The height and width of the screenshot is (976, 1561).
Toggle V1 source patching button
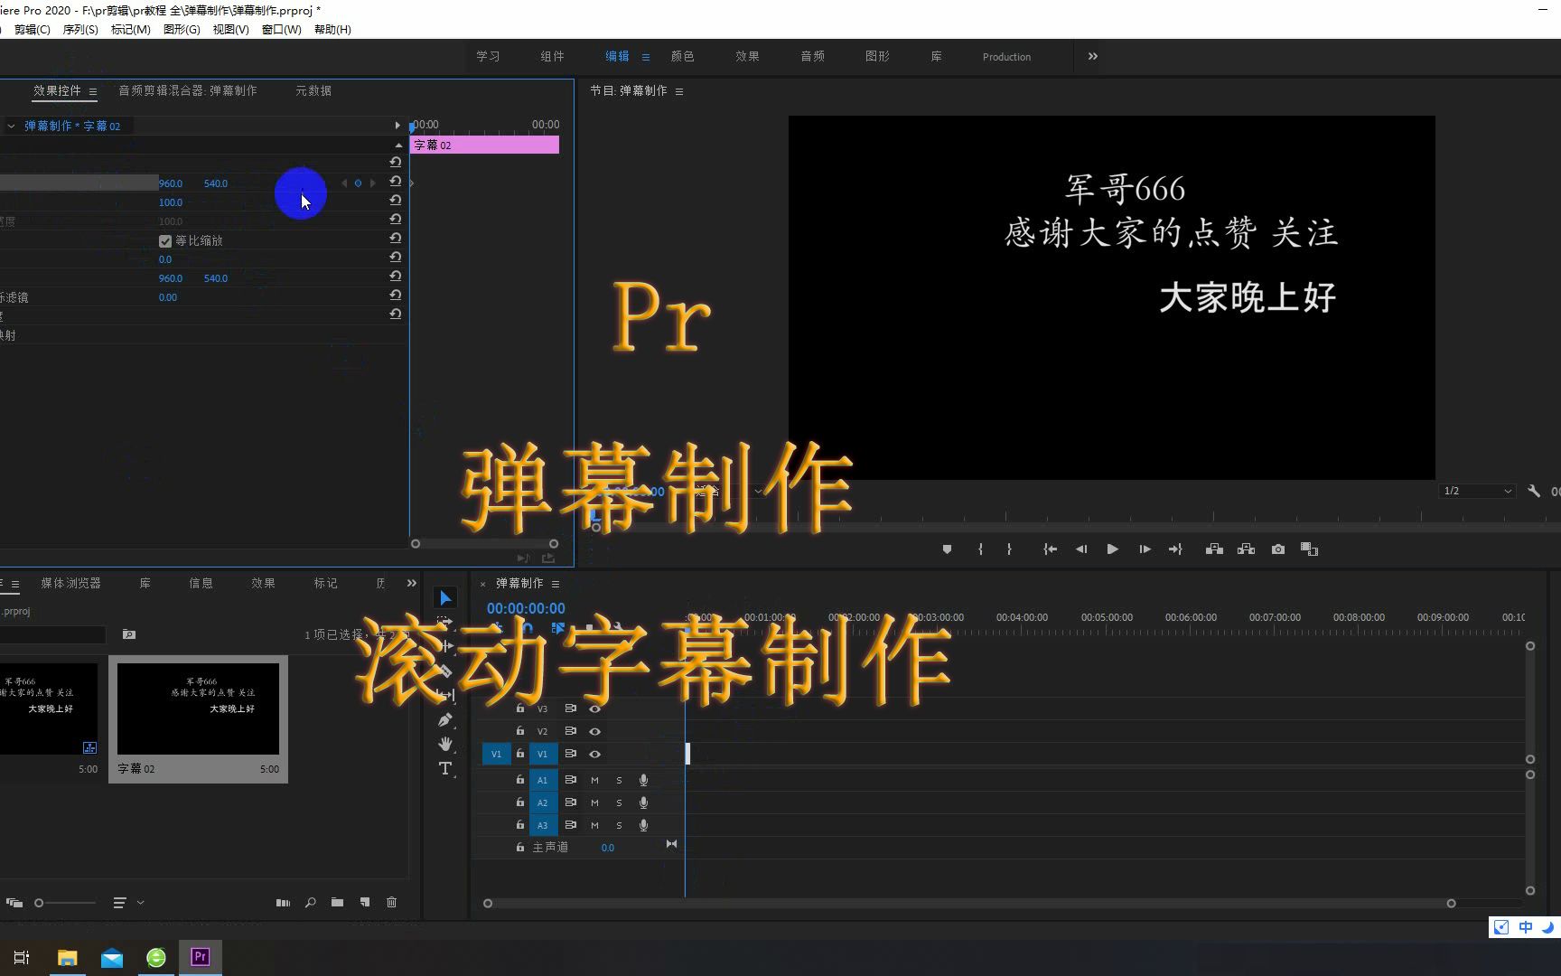[x=496, y=754]
